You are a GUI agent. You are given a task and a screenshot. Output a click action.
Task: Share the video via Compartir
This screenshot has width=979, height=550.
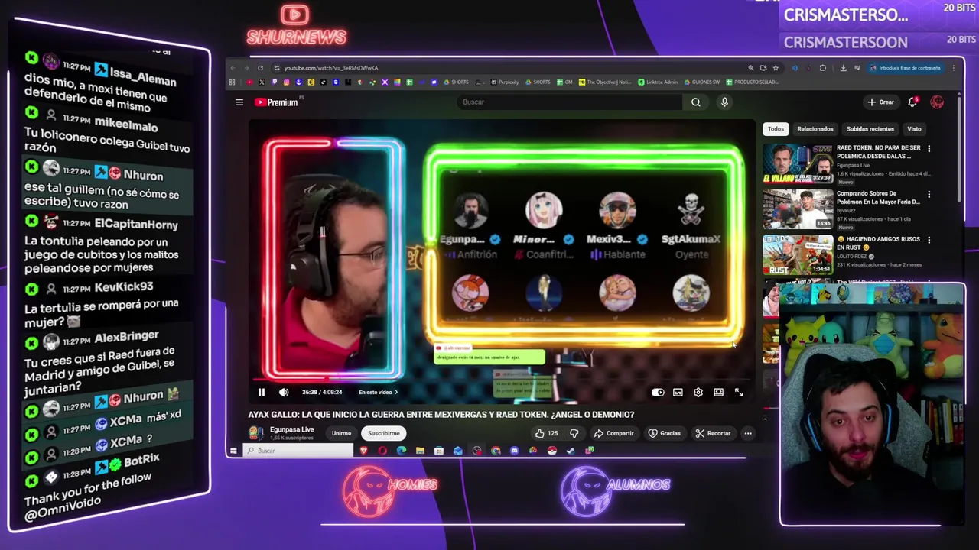pos(614,433)
